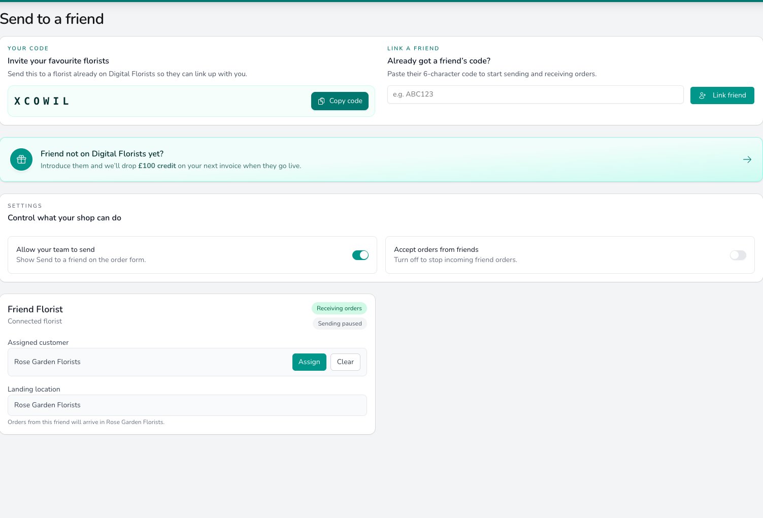Select the XCOWIL invite code text
The width and height of the screenshot is (763, 518).
click(x=42, y=101)
